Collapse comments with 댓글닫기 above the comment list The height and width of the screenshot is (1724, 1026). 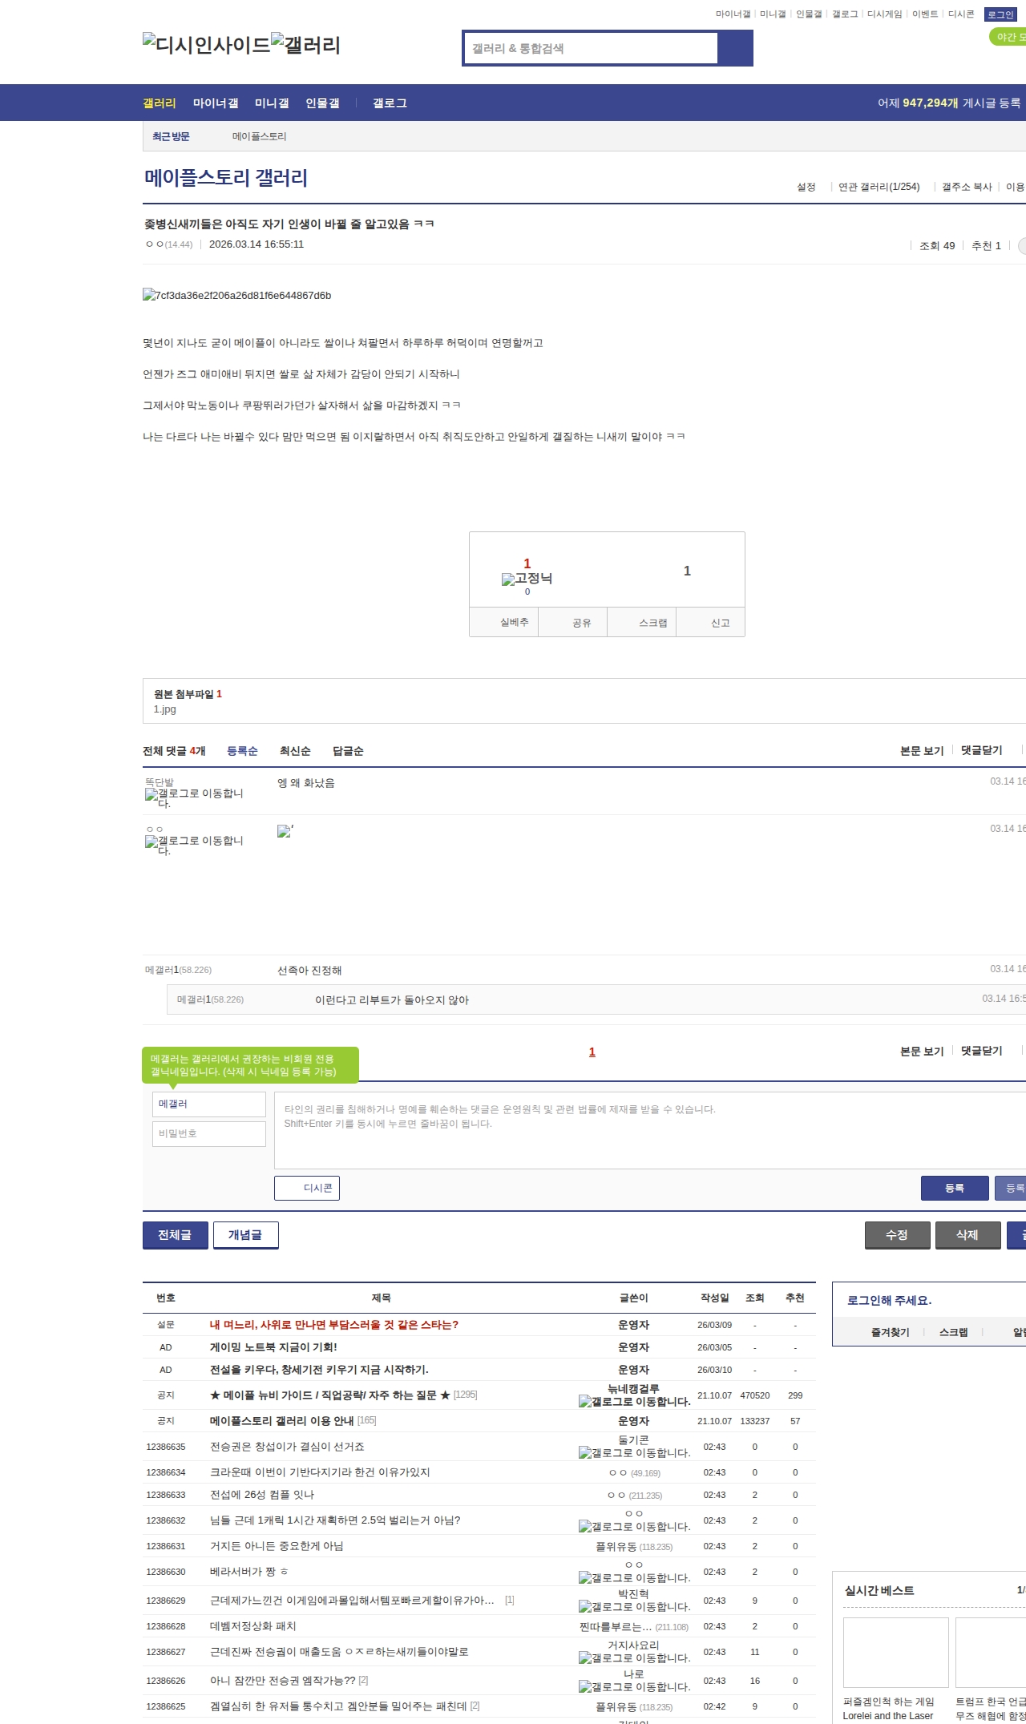[981, 750]
